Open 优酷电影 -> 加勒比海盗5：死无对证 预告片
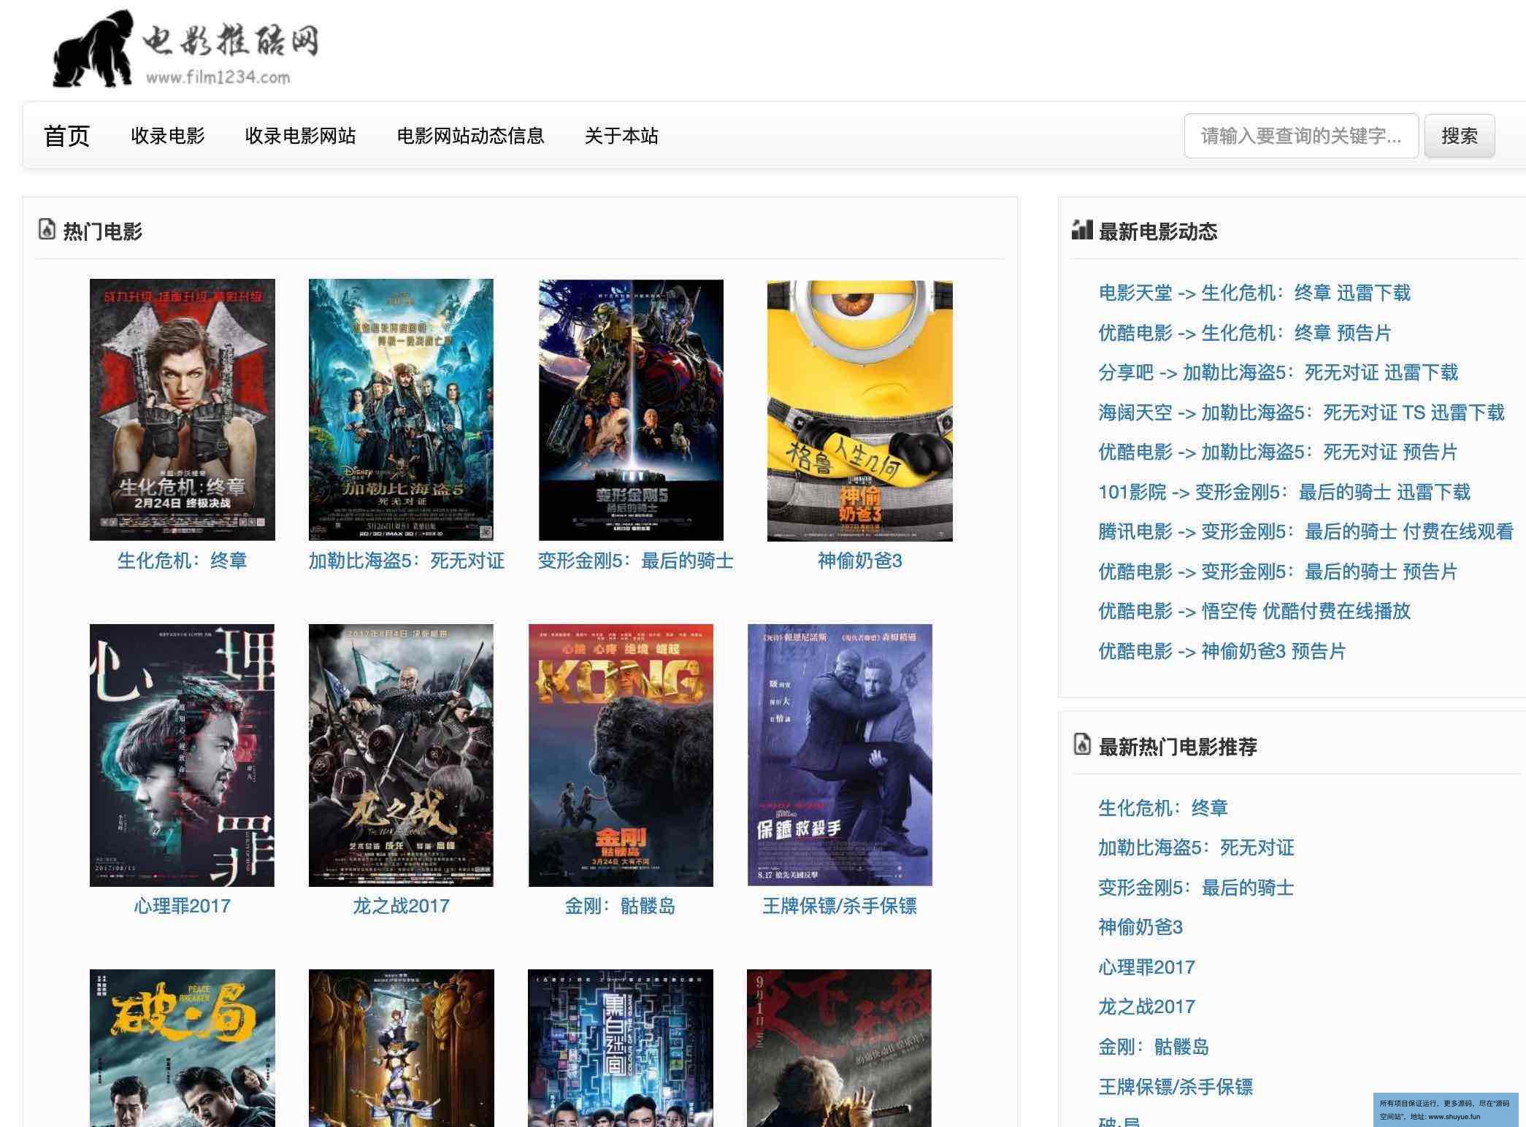Viewport: 1526px width, 1127px height. click(x=1278, y=452)
